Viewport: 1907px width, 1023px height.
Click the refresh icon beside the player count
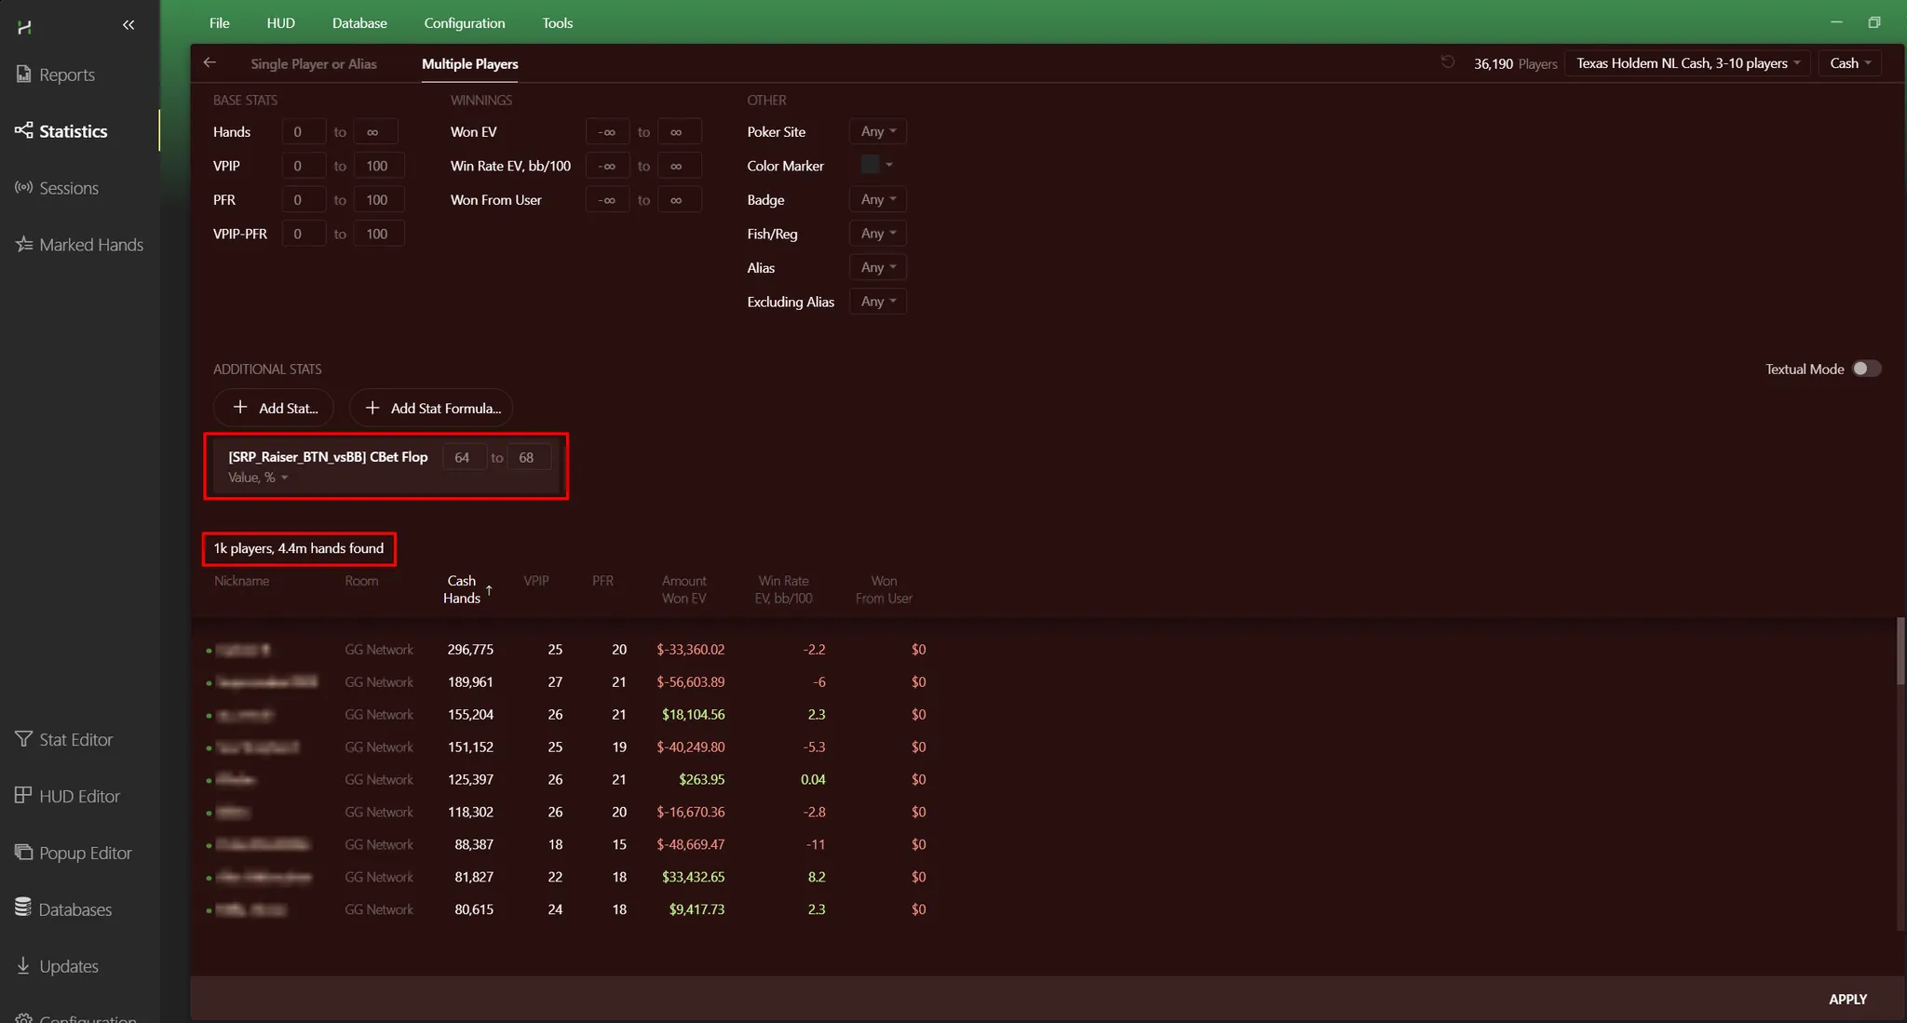(x=1448, y=62)
